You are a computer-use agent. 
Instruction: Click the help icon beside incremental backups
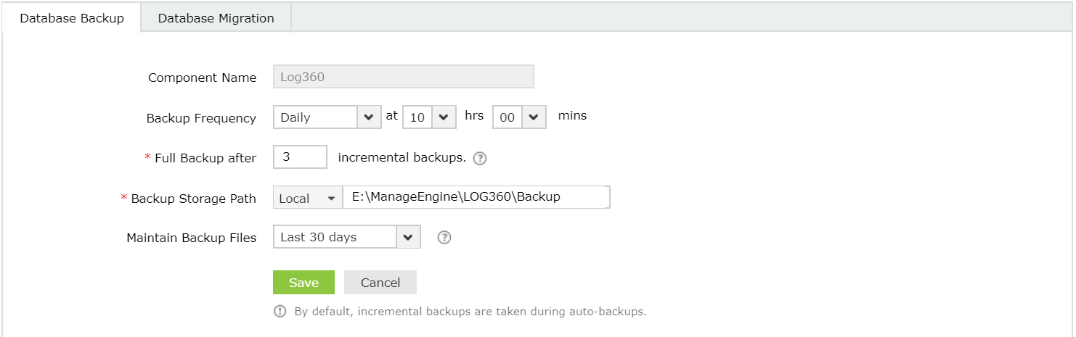pyautogui.click(x=479, y=158)
